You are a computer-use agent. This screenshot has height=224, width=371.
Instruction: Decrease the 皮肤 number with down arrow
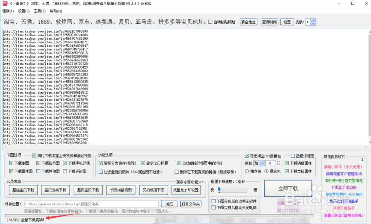(x=313, y=24)
